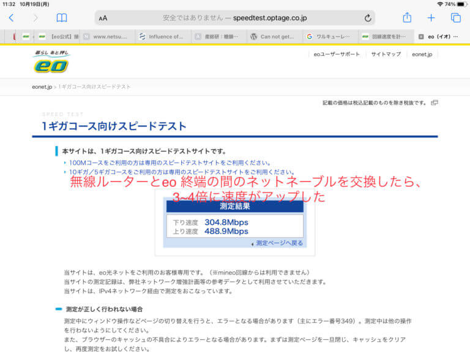This screenshot has width=470, height=352.
Task: Open eoユーザーサポート link
Action: coord(337,54)
